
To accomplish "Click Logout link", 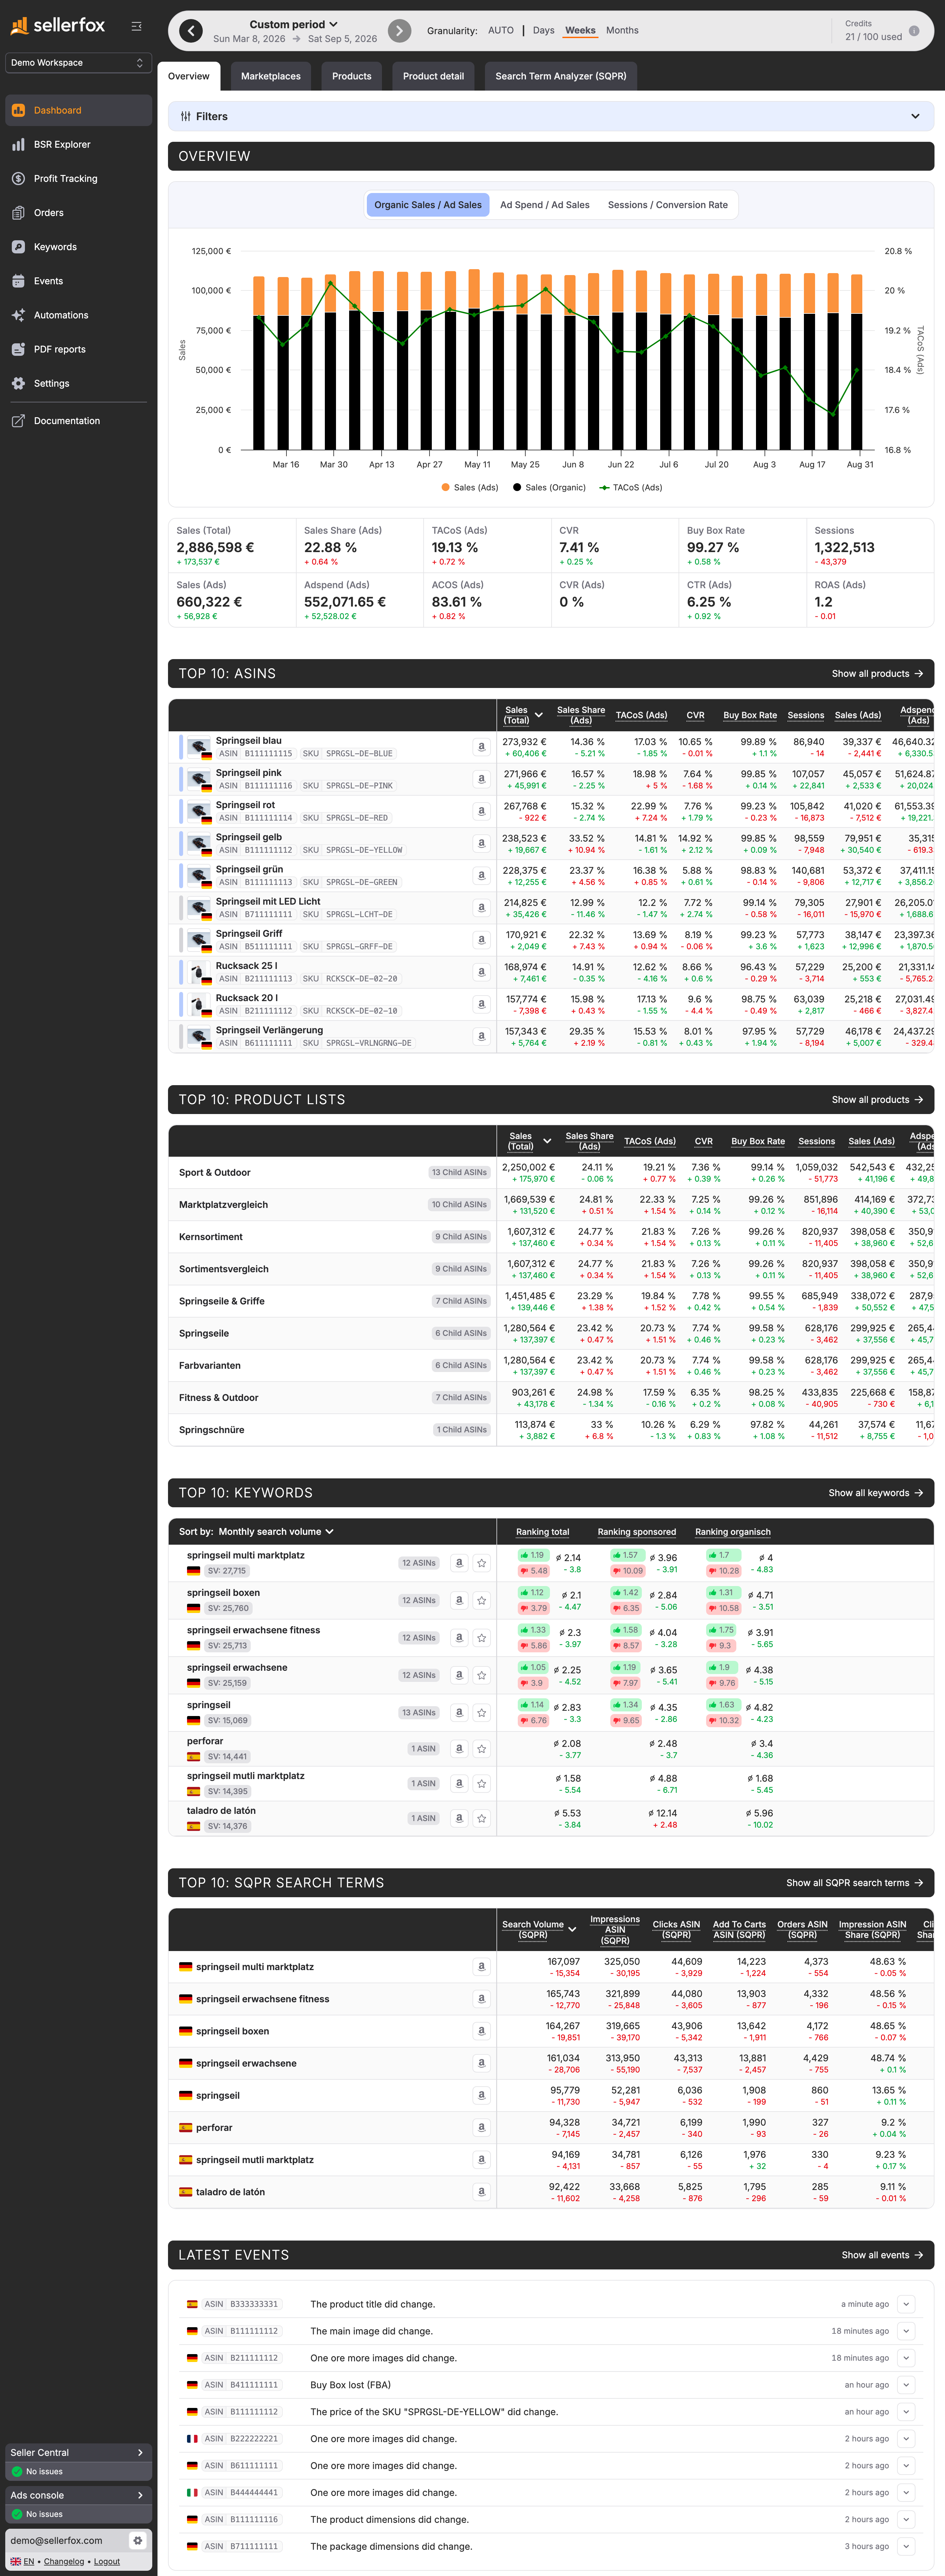I will (x=107, y=2562).
